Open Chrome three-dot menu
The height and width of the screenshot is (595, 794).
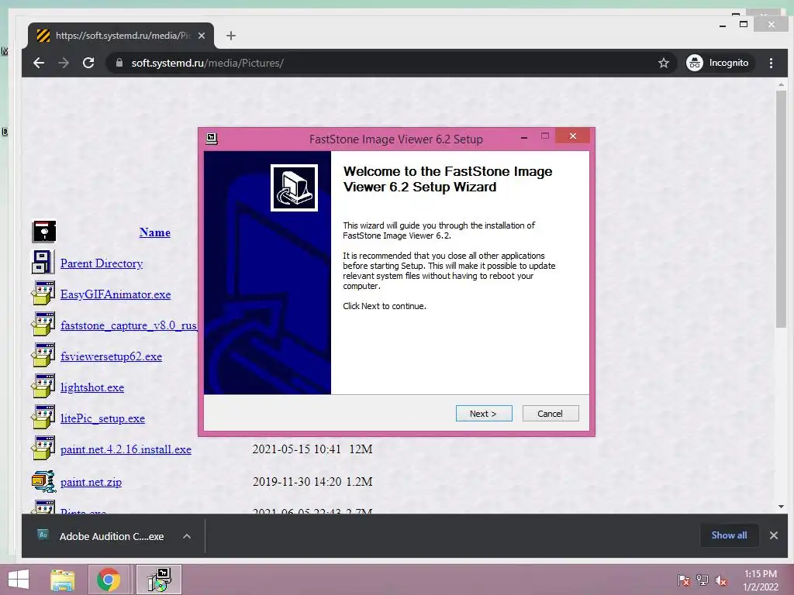point(772,63)
